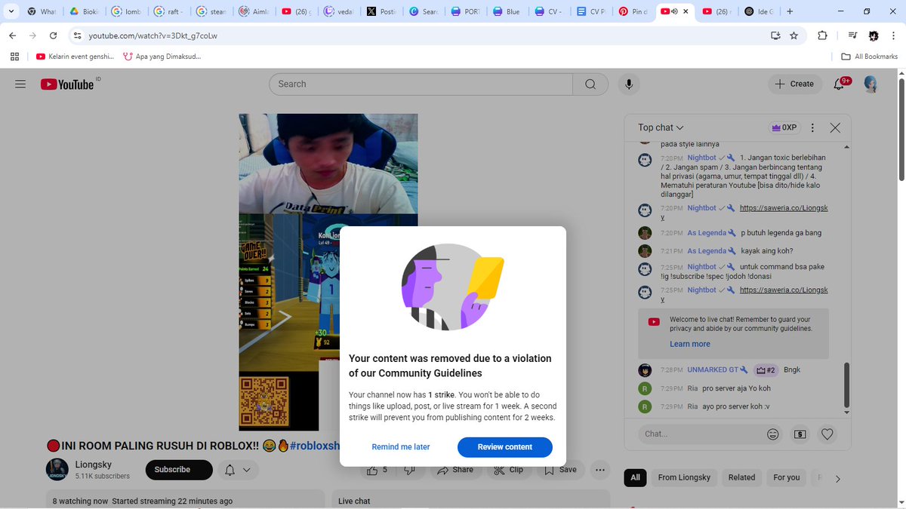This screenshot has width=906, height=509.
Task: Switch to the Blue browser tab
Action: coord(506,11)
